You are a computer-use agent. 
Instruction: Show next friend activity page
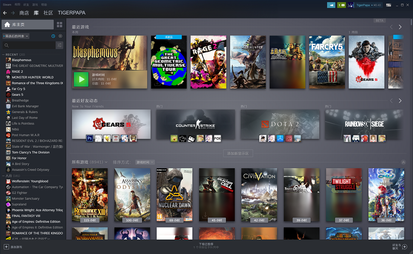(x=400, y=101)
